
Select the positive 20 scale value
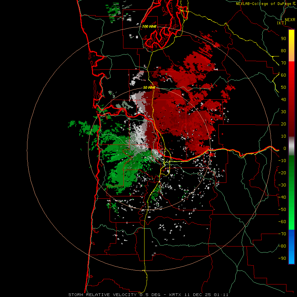283,124
